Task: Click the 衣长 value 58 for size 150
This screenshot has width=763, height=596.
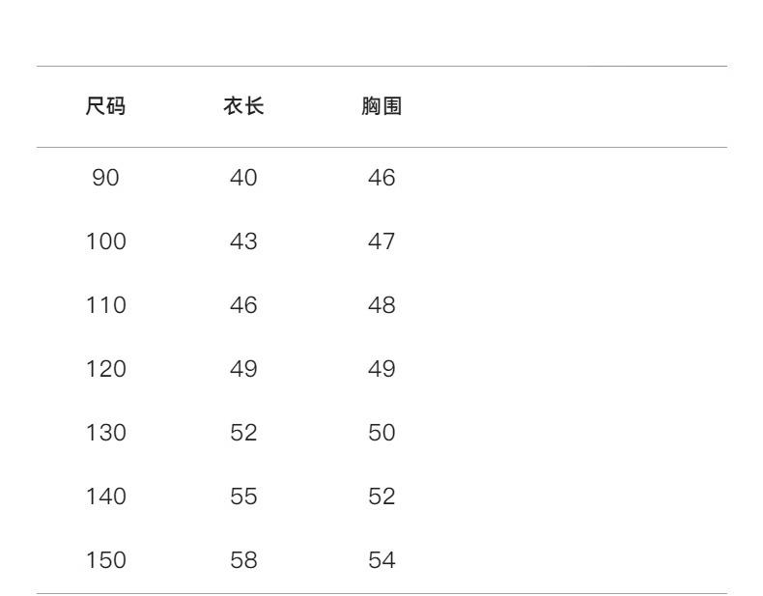Action: tap(243, 561)
